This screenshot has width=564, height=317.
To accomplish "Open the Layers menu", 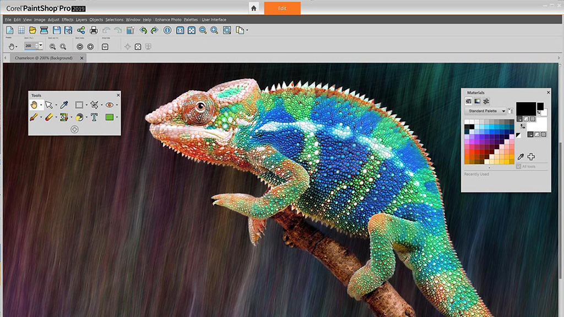I will pyautogui.click(x=81, y=19).
